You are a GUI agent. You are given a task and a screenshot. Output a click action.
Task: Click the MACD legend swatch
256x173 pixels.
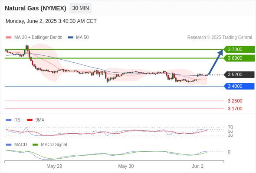pos(9,144)
